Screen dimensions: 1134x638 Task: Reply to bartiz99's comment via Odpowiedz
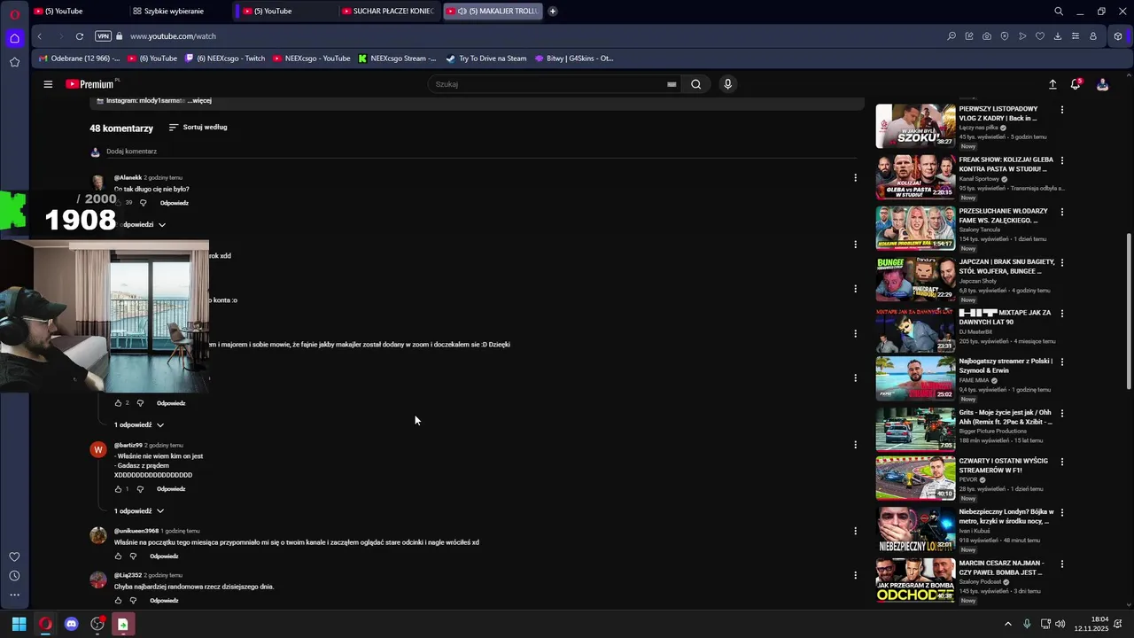point(171,489)
